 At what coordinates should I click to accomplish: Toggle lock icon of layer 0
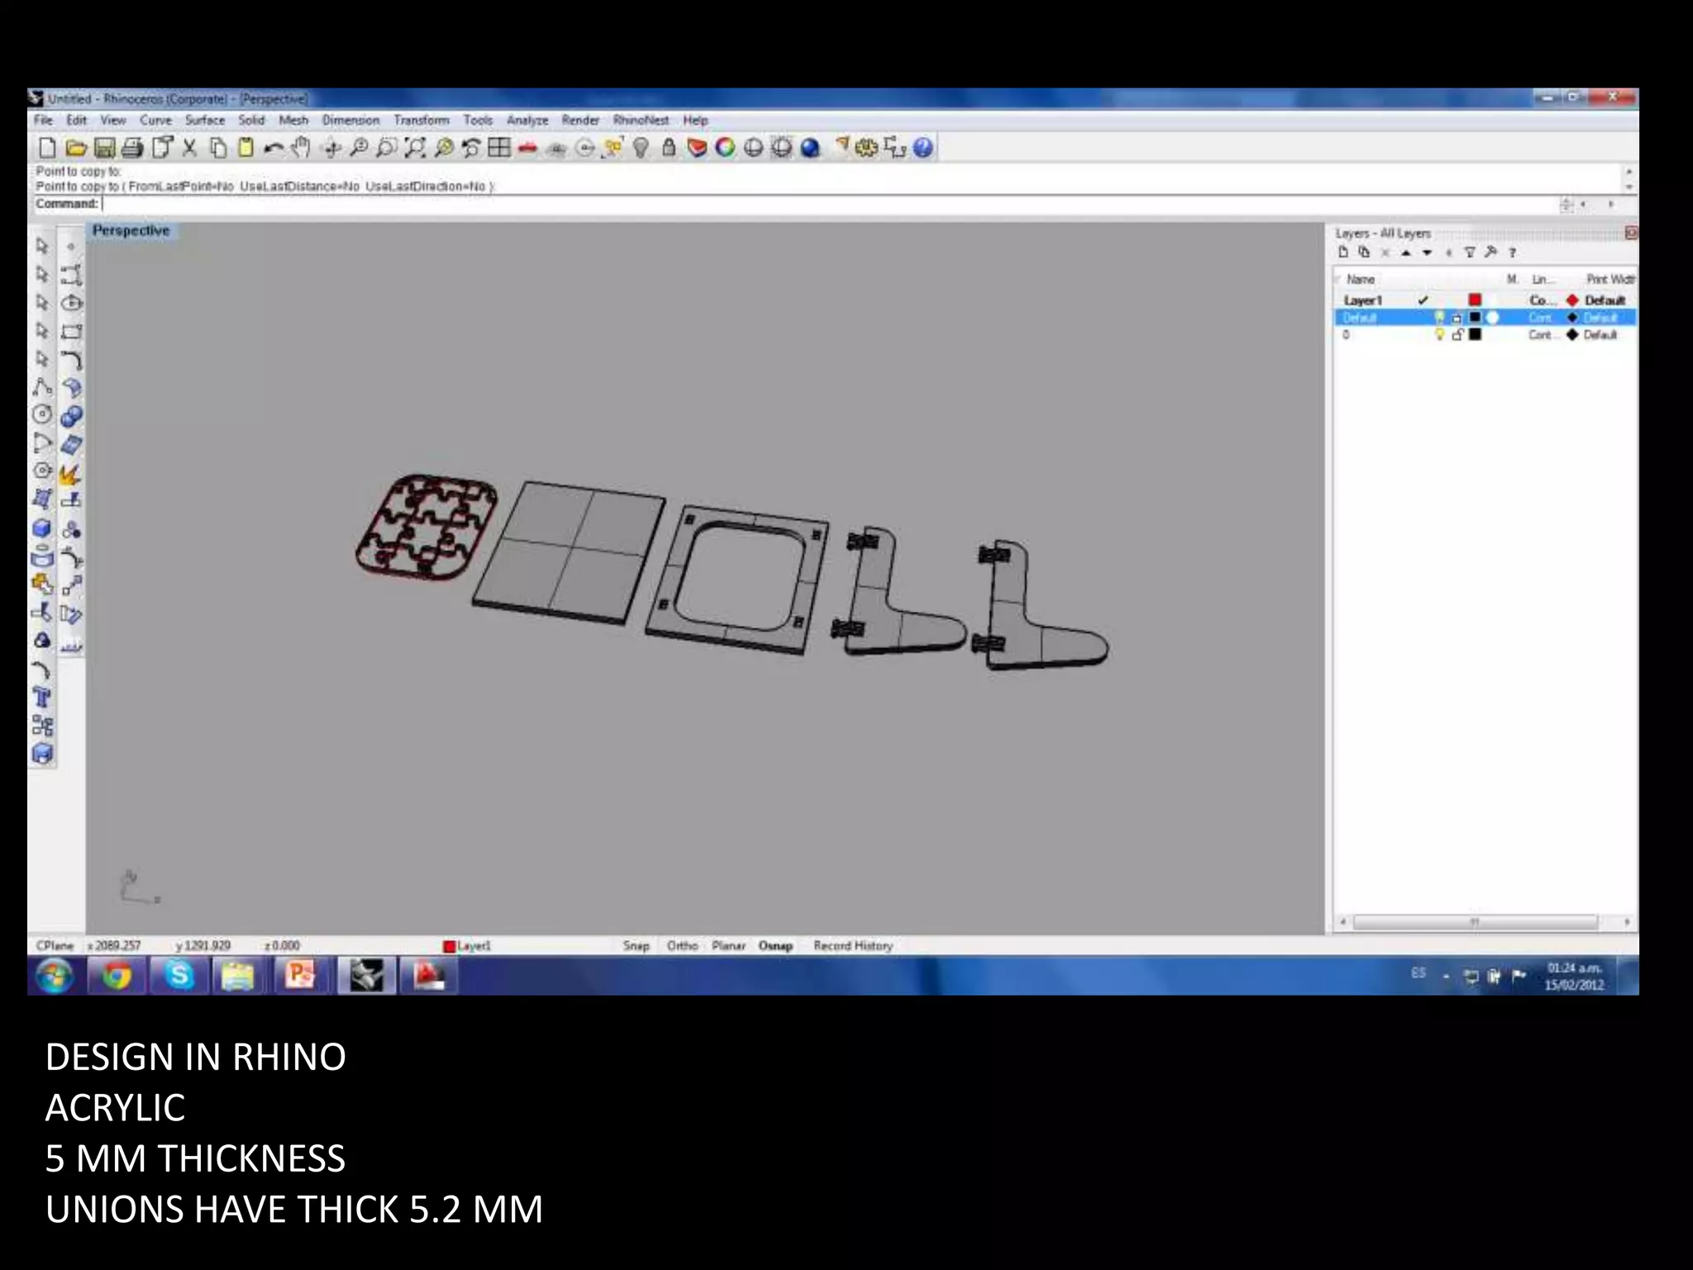pyautogui.click(x=1457, y=335)
